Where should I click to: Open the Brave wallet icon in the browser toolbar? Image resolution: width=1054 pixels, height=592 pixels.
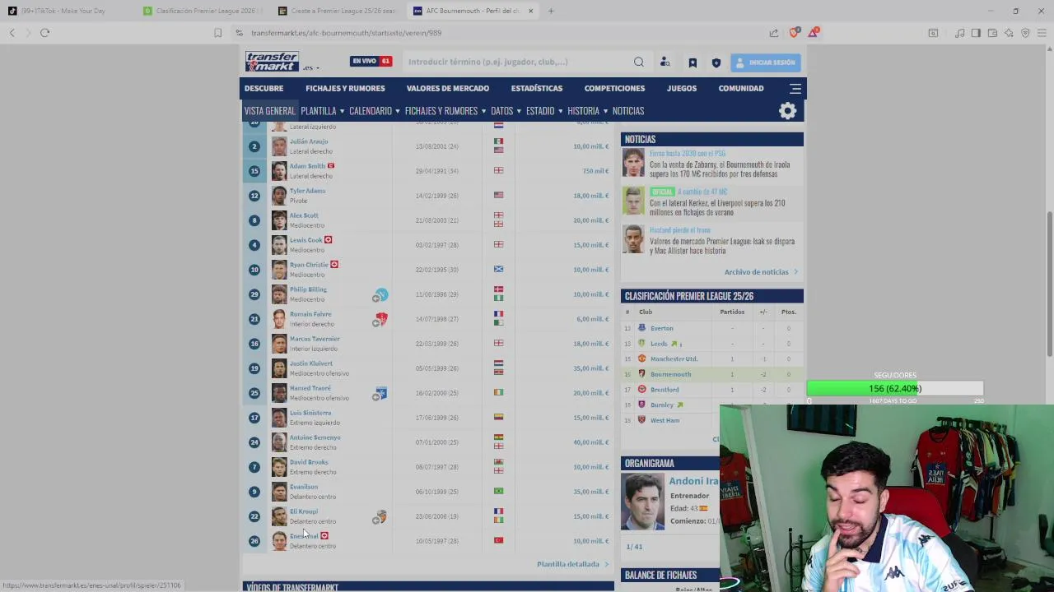click(992, 33)
